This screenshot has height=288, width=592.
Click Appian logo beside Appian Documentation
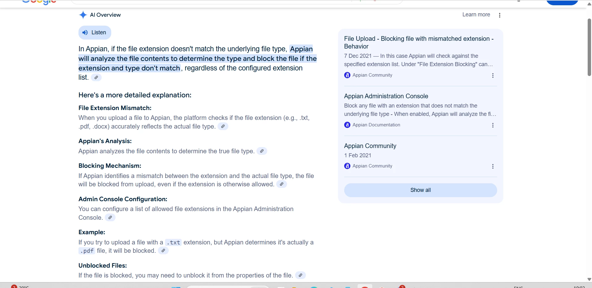point(347,125)
